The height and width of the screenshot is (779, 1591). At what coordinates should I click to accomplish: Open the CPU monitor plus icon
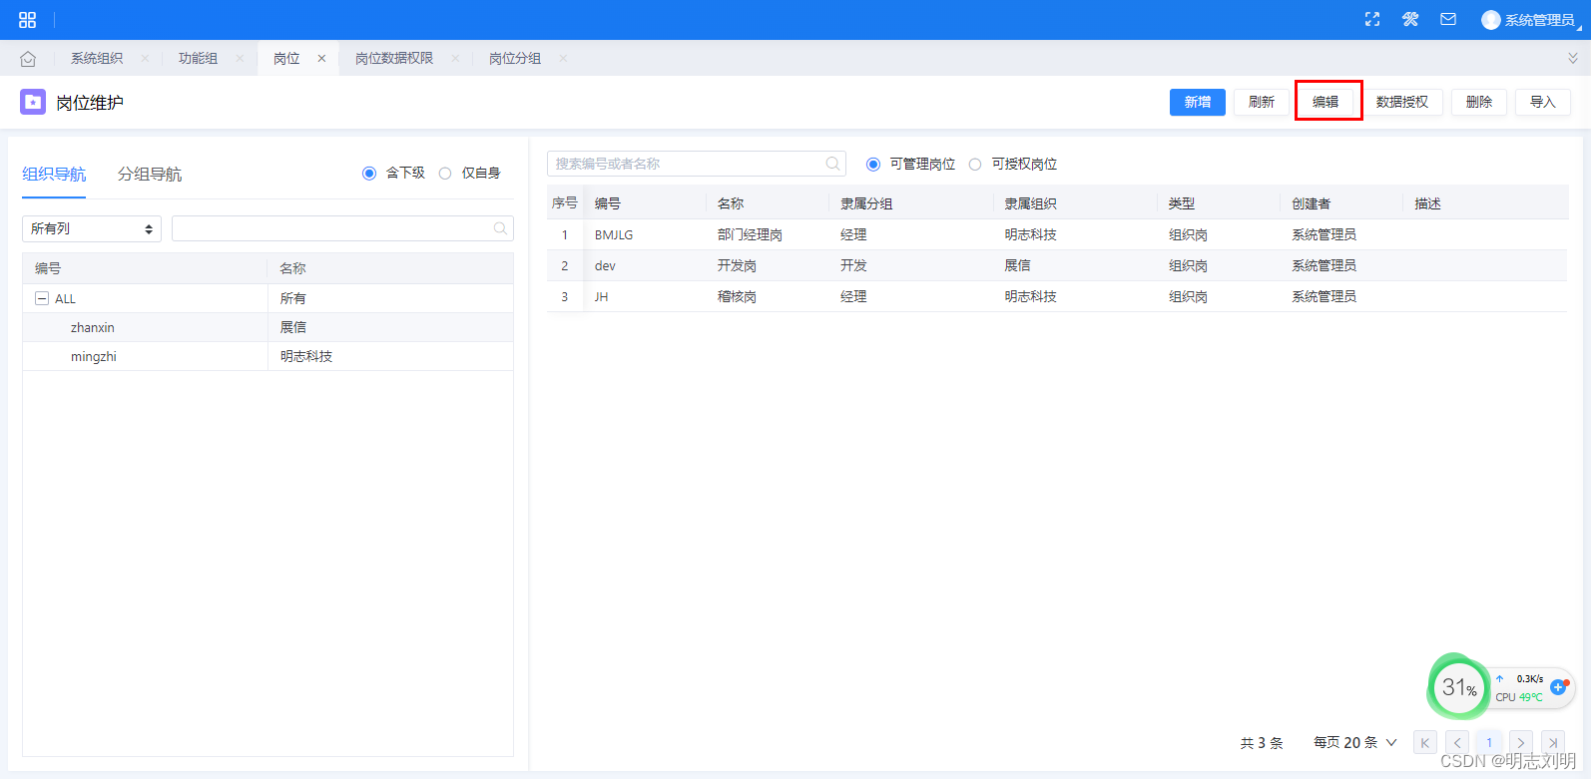pos(1558,687)
